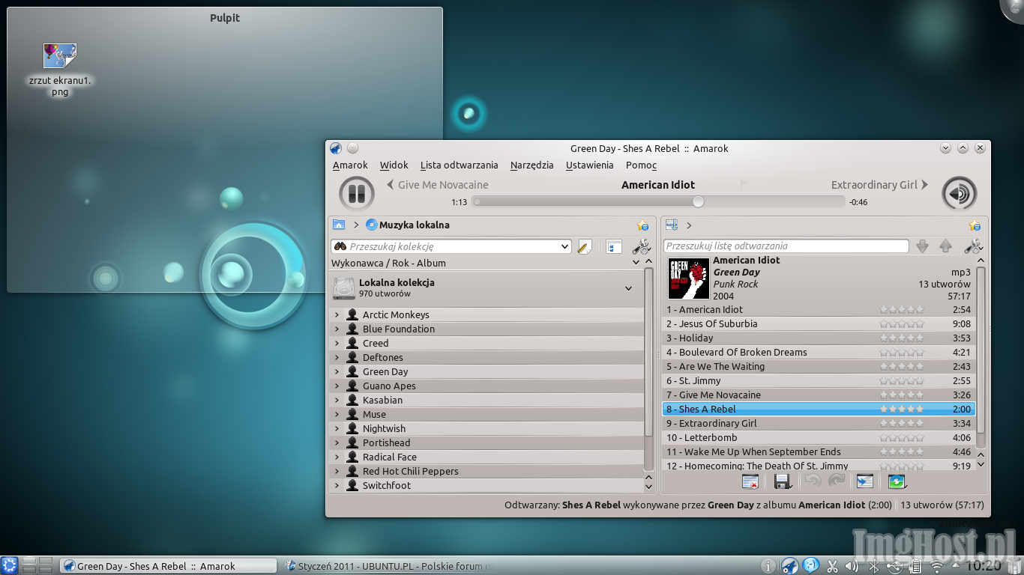Open the breadcrumb arrow before Muzyka lokalna

coord(356,225)
